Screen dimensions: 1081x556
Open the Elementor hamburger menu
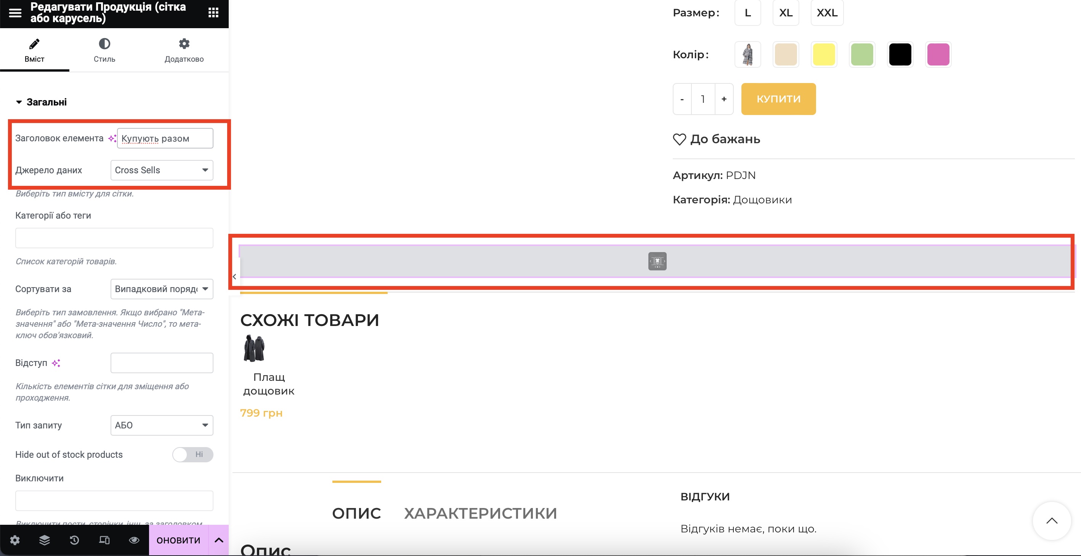tap(15, 13)
